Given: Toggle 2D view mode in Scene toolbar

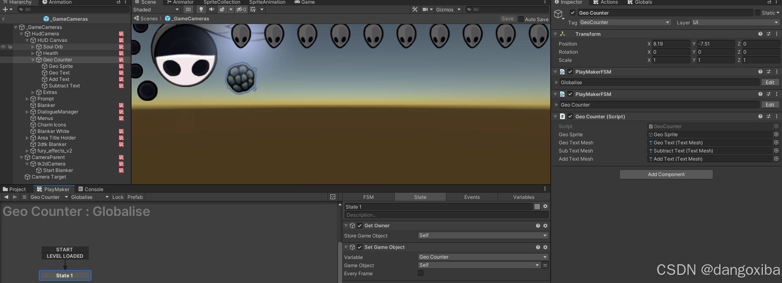Looking at the screenshot, I should [x=188, y=9].
